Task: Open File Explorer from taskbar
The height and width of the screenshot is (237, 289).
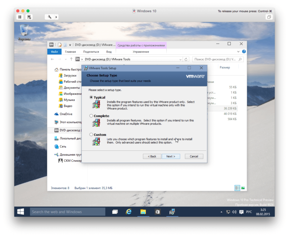Action: [x=143, y=212]
